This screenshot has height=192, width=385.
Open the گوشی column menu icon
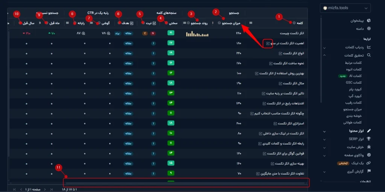click(x=91, y=23)
